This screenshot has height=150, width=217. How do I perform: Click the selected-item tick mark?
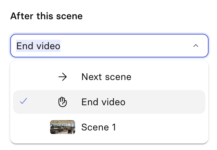24,102
